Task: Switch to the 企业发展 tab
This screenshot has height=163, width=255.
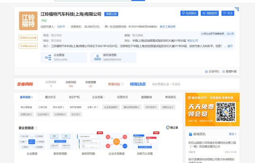Action: point(98,97)
